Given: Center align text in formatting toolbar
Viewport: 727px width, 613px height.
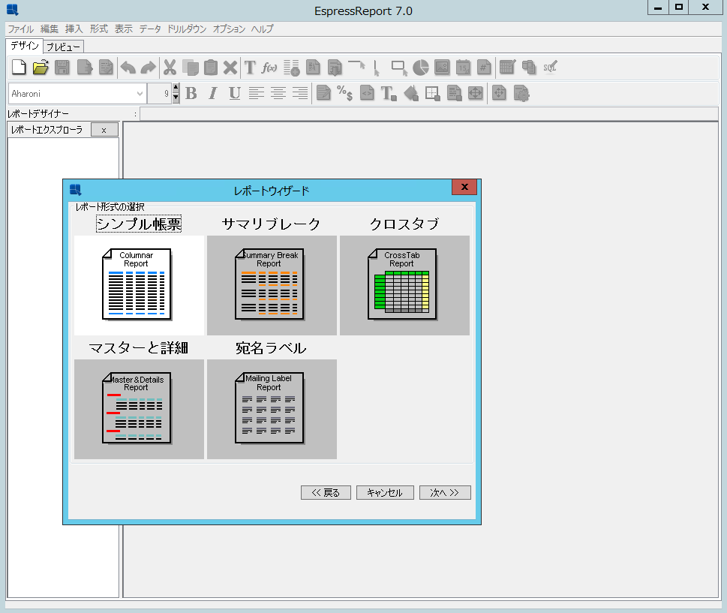Looking at the screenshot, I should tap(278, 93).
